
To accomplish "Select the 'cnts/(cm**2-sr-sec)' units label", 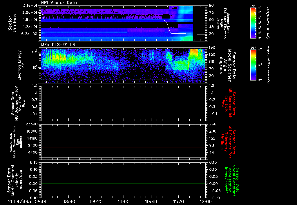I will 268,23.
